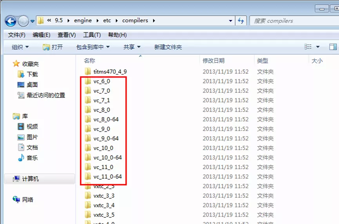Open the File menu
Screen dimensions: 339x224
coord(16,35)
